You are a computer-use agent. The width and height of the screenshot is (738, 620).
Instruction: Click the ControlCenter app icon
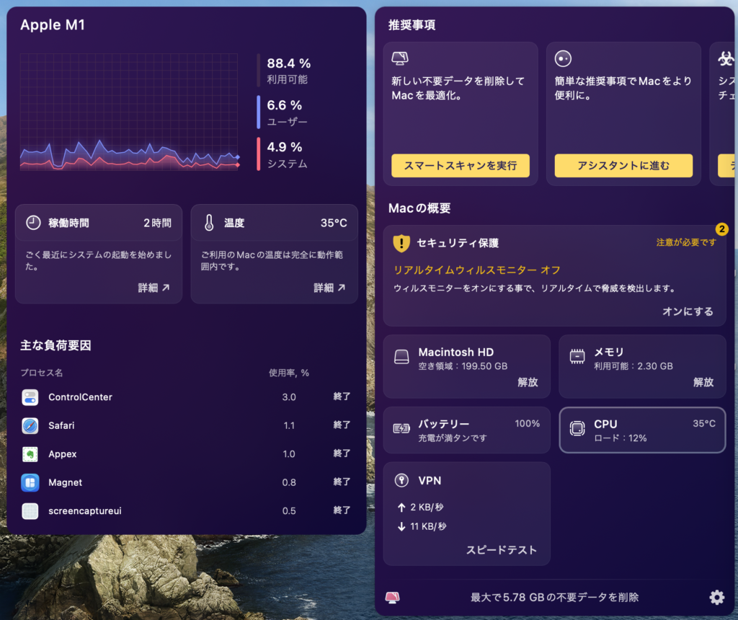tap(30, 397)
